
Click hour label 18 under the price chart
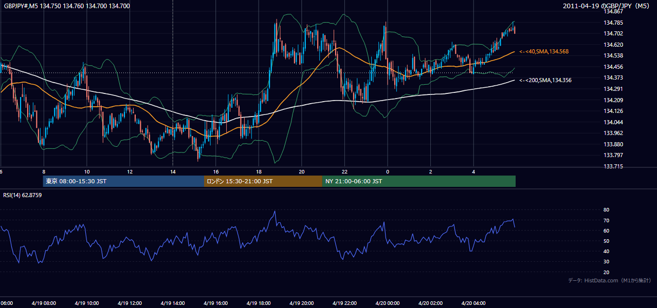pos(259,172)
